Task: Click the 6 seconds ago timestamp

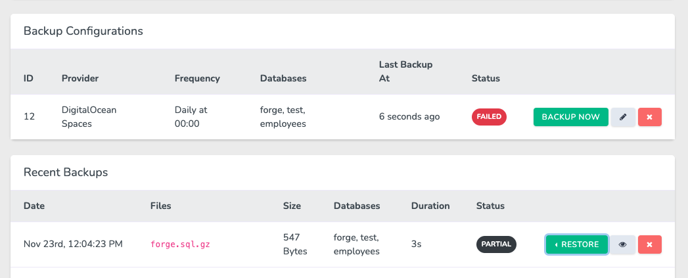Action: point(409,117)
